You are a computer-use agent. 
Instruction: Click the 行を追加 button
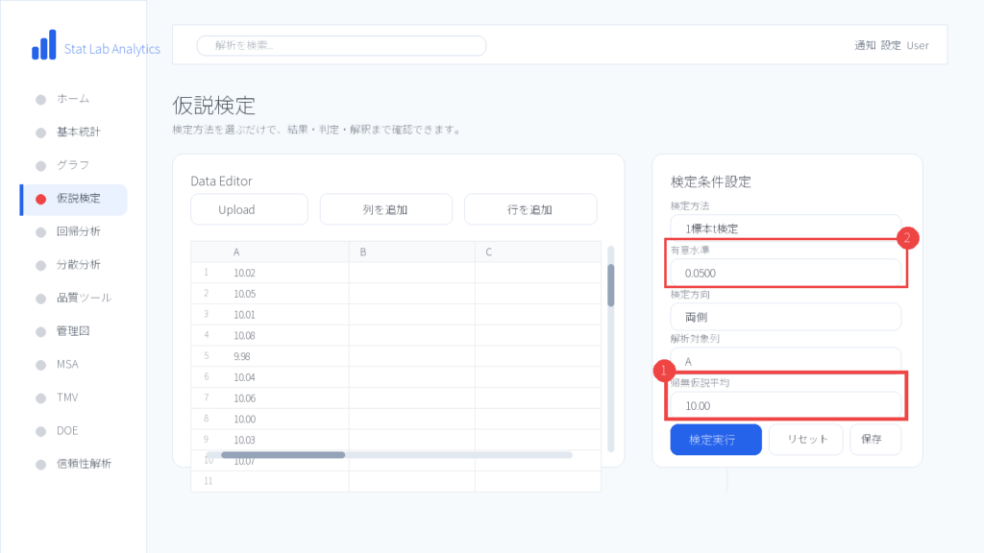530,209
